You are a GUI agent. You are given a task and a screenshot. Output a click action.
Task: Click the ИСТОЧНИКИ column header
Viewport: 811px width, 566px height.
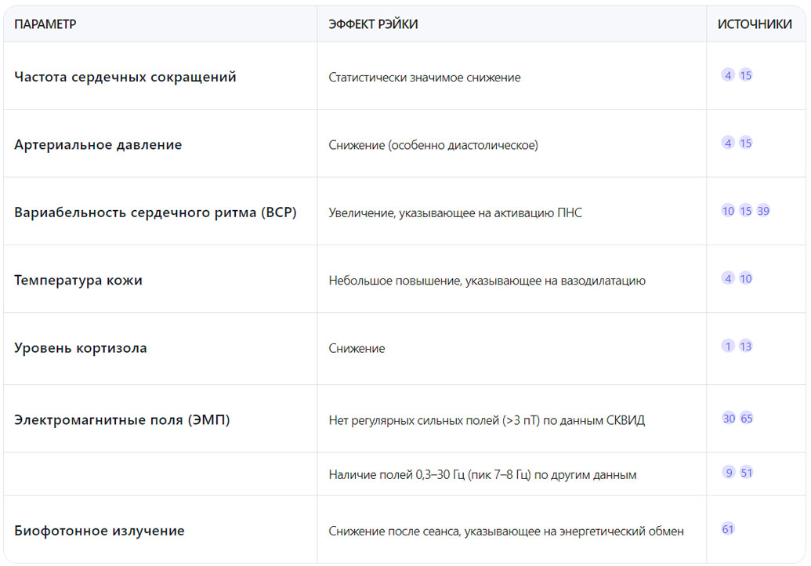pos(755,24)
